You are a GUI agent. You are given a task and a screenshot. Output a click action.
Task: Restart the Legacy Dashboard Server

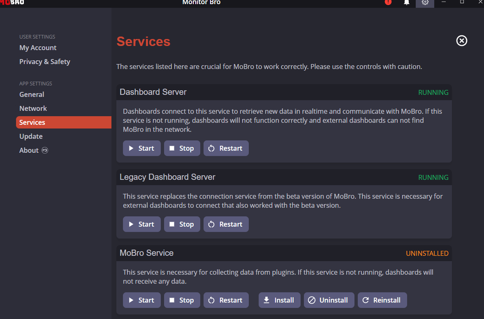[x=226, y=224]
